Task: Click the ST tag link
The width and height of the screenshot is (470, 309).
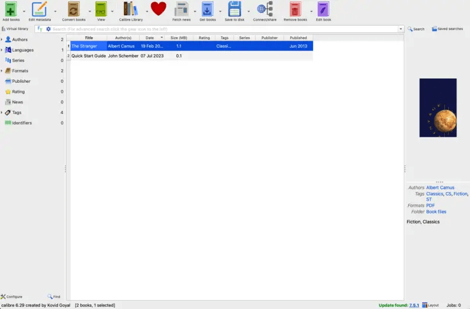Action: click(x=429, y=199)
